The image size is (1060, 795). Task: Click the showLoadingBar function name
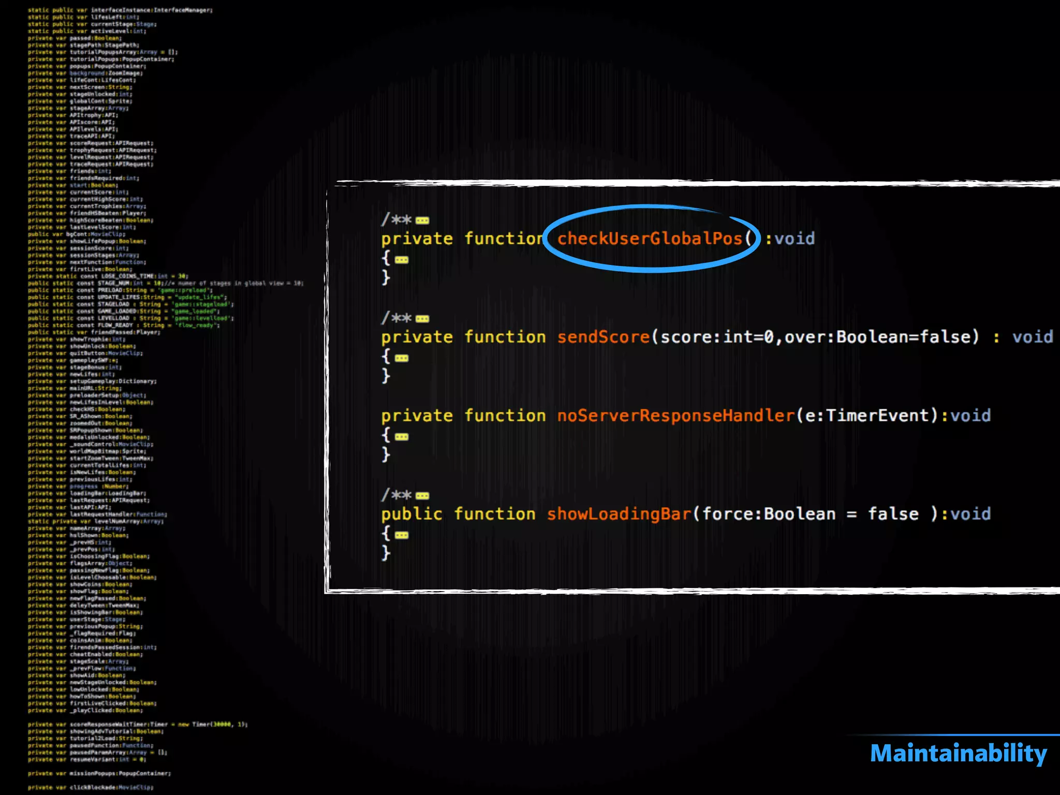point(619,514)
